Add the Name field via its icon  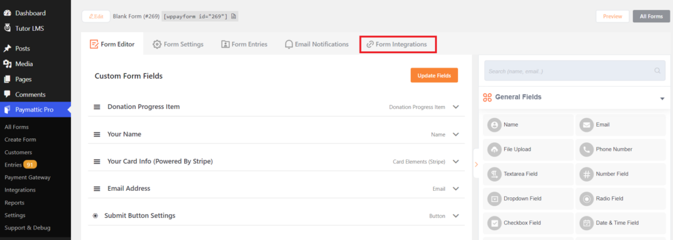494,125
